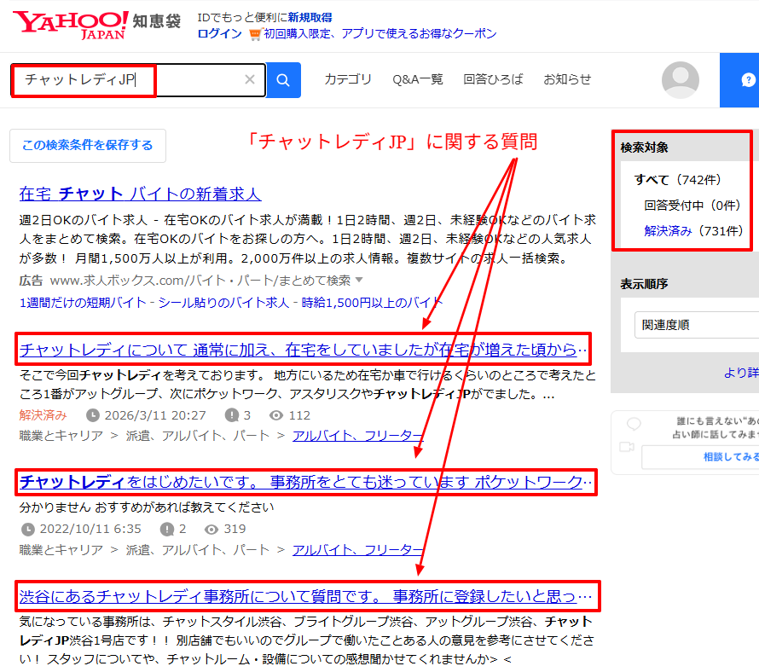Screen dimensions: 759x672
Task: Click the 表示順序 heading
Action: point(644,284)
